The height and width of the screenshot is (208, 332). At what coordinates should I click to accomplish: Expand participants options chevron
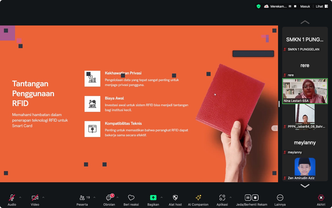coord(94,198)
